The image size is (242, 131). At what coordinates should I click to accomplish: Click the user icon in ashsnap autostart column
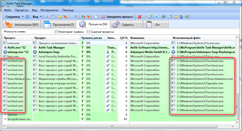coord(108,52)
